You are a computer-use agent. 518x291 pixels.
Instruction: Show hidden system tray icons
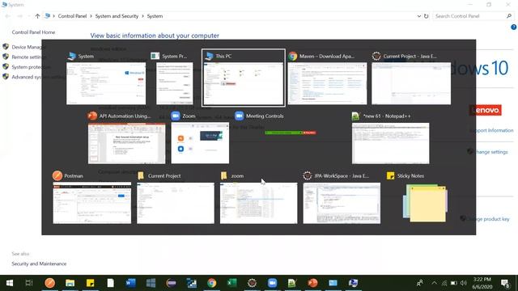click(x=435, y=283)
